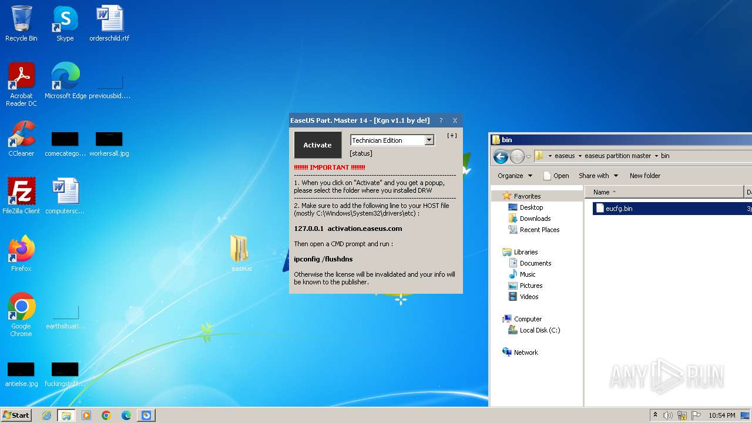Click Windows Explorer taskbar button
The width and height of the screenshot is (752, 423).
click(66, 415)
